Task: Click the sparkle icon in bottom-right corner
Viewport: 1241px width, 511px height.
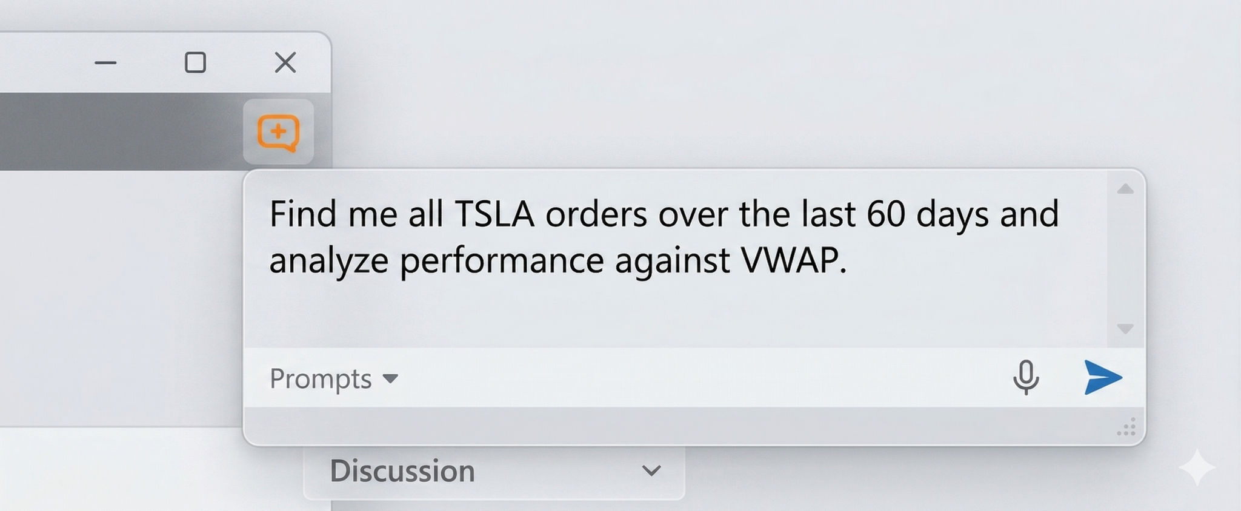Action: tap(1197, 467)
